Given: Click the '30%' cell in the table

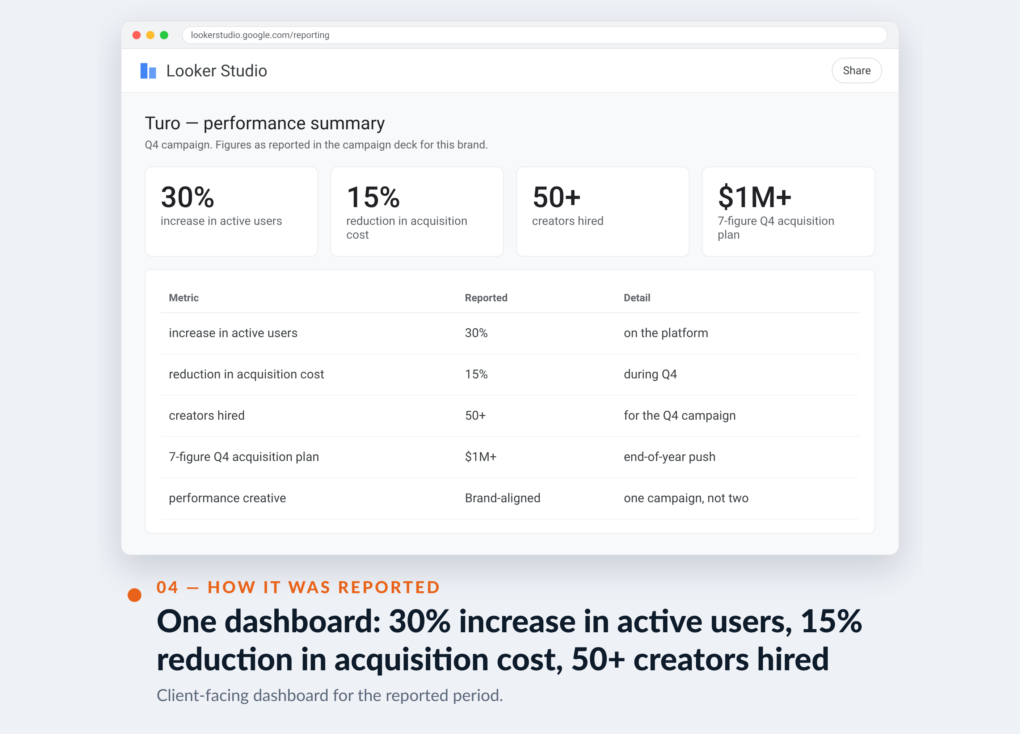Looking at the screenshot, I should click(x=476, y=333).
